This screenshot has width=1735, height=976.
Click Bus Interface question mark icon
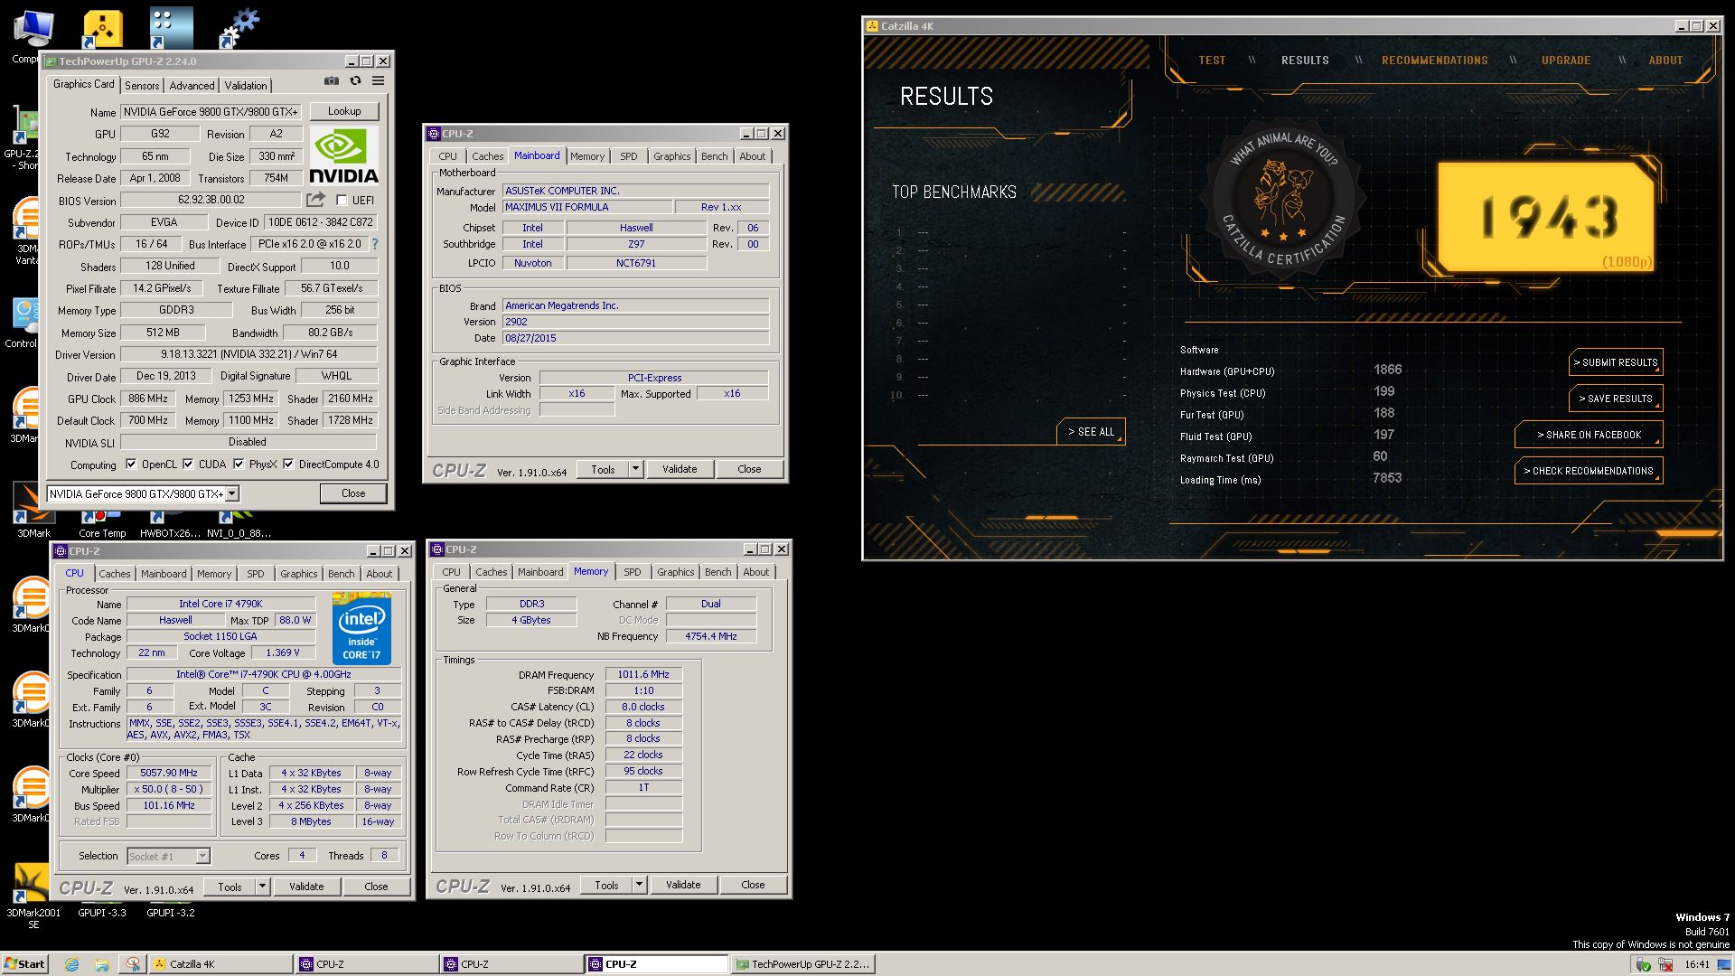(375, 244)
